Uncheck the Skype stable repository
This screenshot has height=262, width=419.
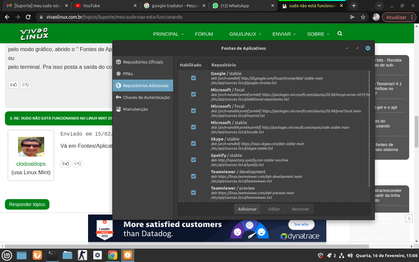coord(193,143)
